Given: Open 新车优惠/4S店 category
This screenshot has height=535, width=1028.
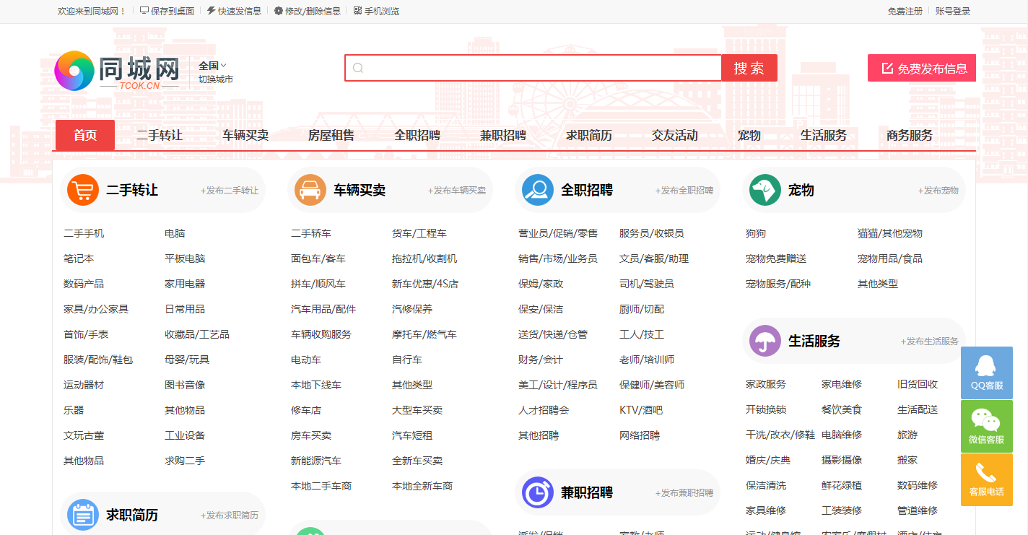Looking at the screenshot, I should point(425,284).
